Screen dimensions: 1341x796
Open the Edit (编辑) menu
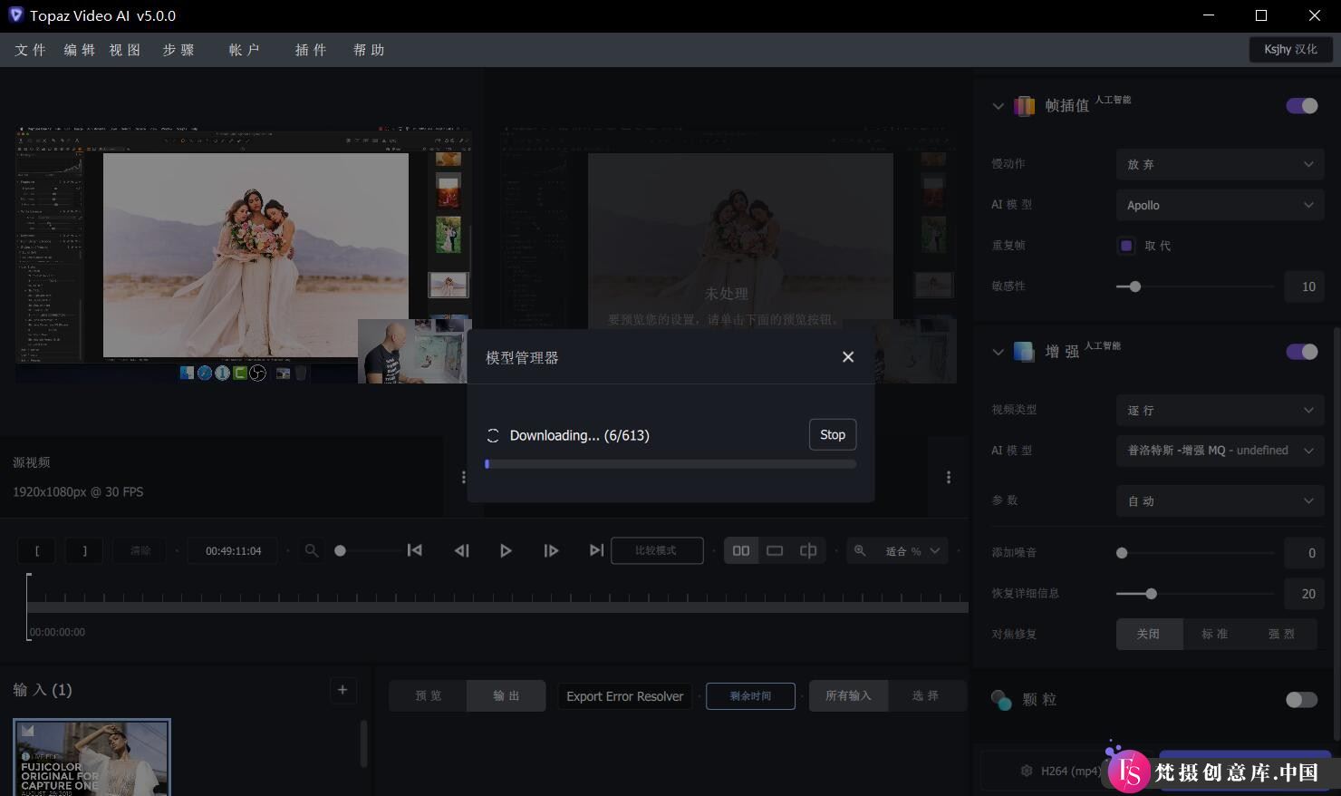point(79,50)
